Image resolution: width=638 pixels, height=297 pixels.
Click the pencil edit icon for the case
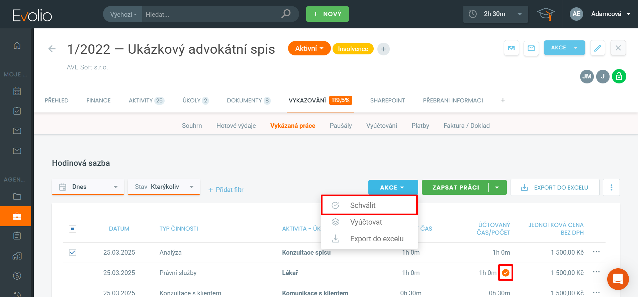coord(598,48)
